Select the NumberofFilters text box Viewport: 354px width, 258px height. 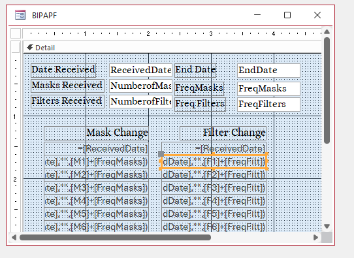tap(140, 101)
